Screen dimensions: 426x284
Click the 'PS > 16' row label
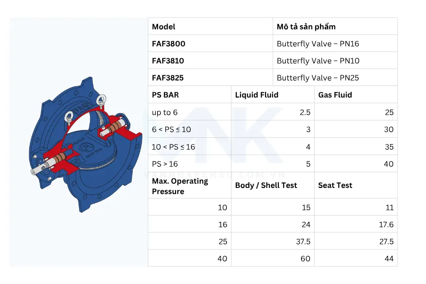point(165,164)
